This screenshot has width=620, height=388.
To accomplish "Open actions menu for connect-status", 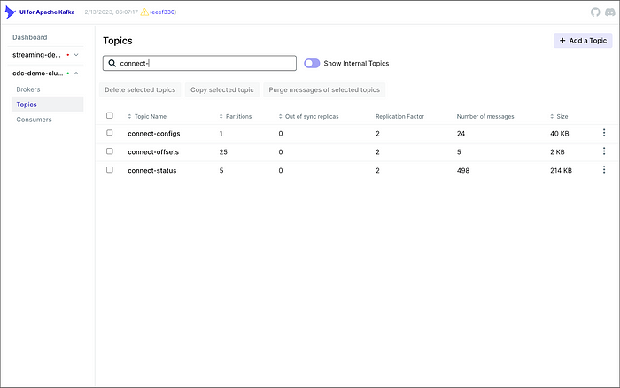I will 604,170.
